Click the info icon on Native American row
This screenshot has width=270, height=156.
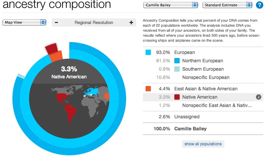click(258, 97)
